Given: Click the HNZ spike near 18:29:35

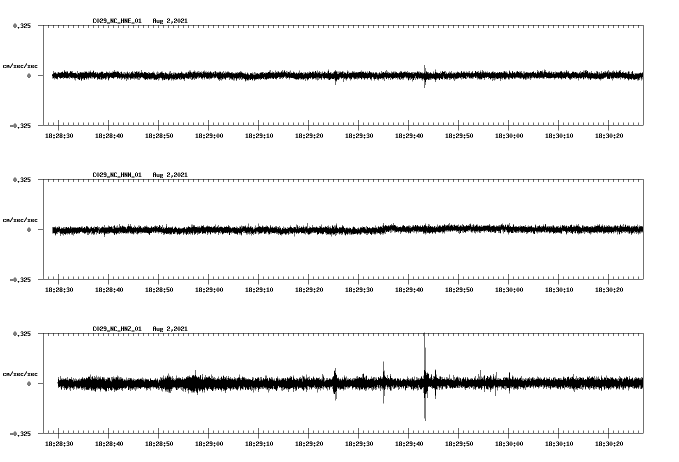Looking at the screenshot, I should pos(384,382).
